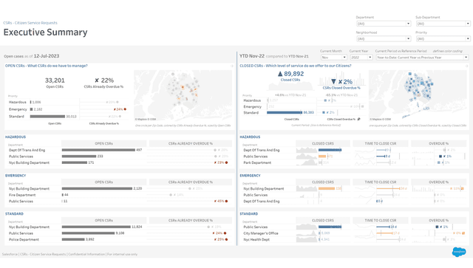Expand the Current Period vs Reference Period dropdown
473x268 pixels.
422,58
